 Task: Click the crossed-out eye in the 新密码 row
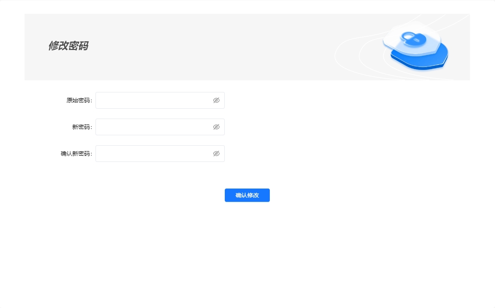[x=216, y=127]
